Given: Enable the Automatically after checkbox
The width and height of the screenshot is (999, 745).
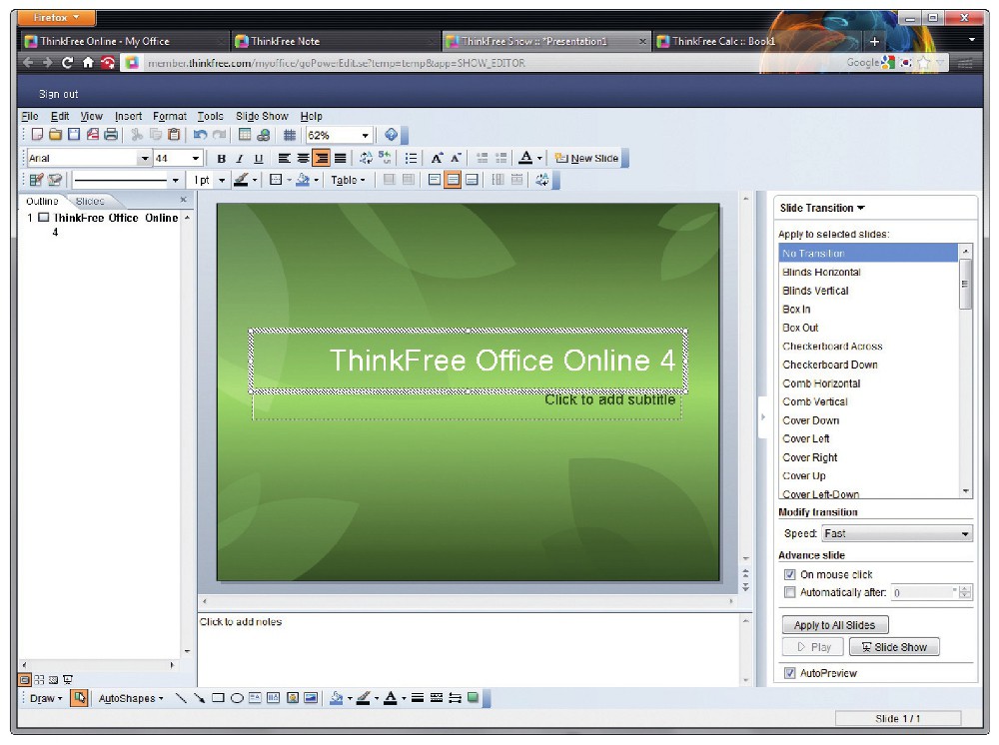Looking at the screenshot, I should [790, 593].
